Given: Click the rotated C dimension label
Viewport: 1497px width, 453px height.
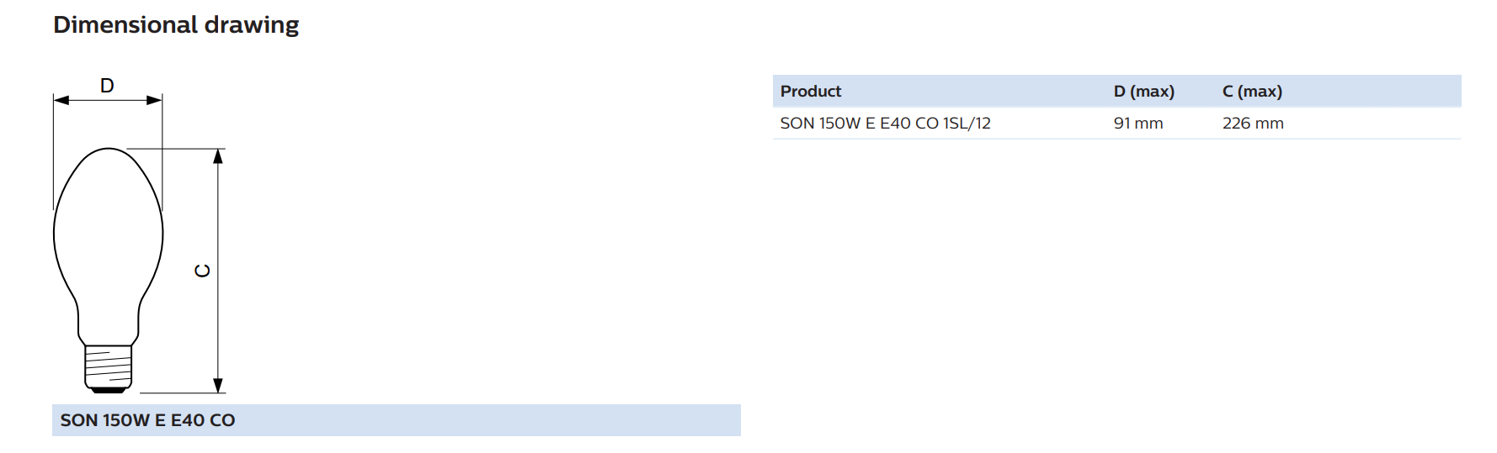Looking at the screenshot, I should pyautogui.click(x=202, y=271).
